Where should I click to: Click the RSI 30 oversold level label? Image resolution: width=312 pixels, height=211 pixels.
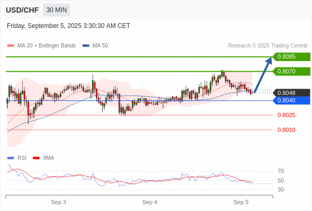click(x=281, y=189)
